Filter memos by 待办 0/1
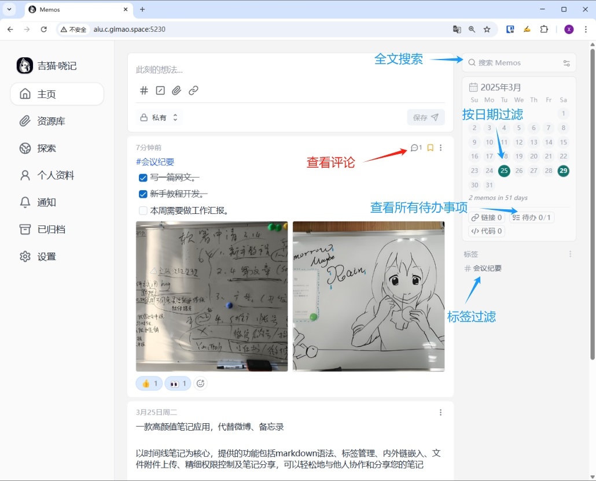Viewport: 596px width, 481px height. click(x=531, y=217)
